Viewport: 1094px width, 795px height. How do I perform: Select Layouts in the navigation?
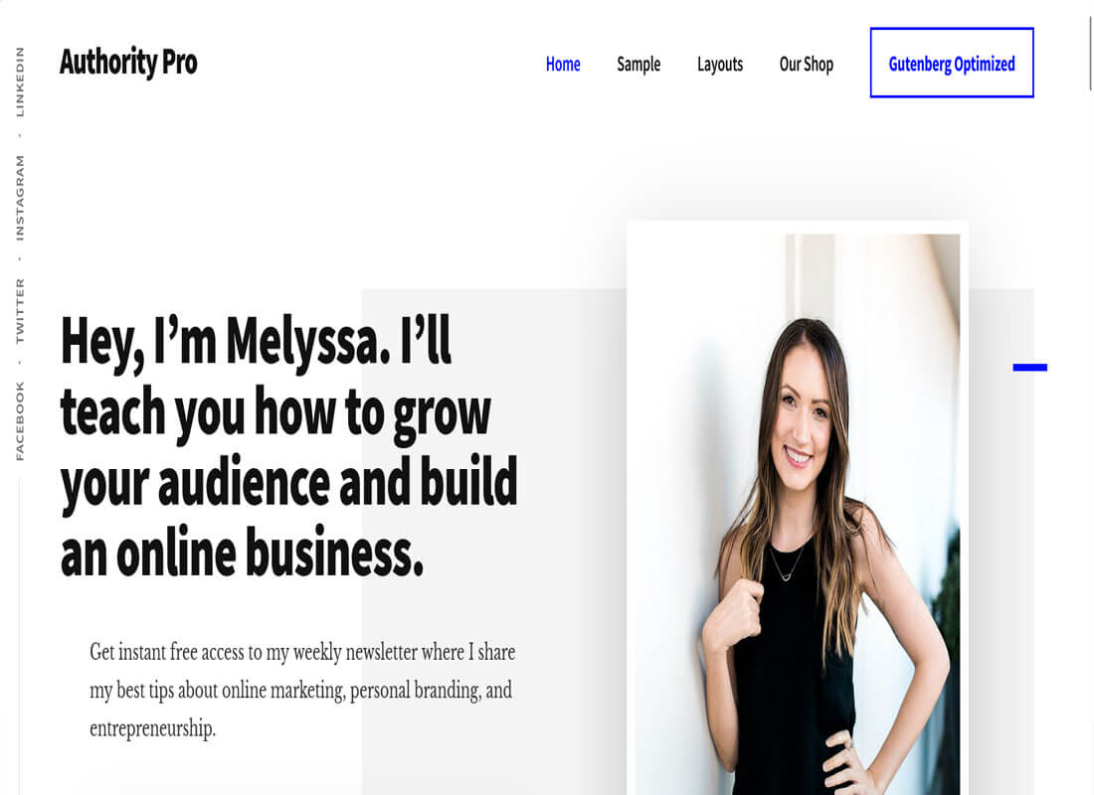pos(720,65)
